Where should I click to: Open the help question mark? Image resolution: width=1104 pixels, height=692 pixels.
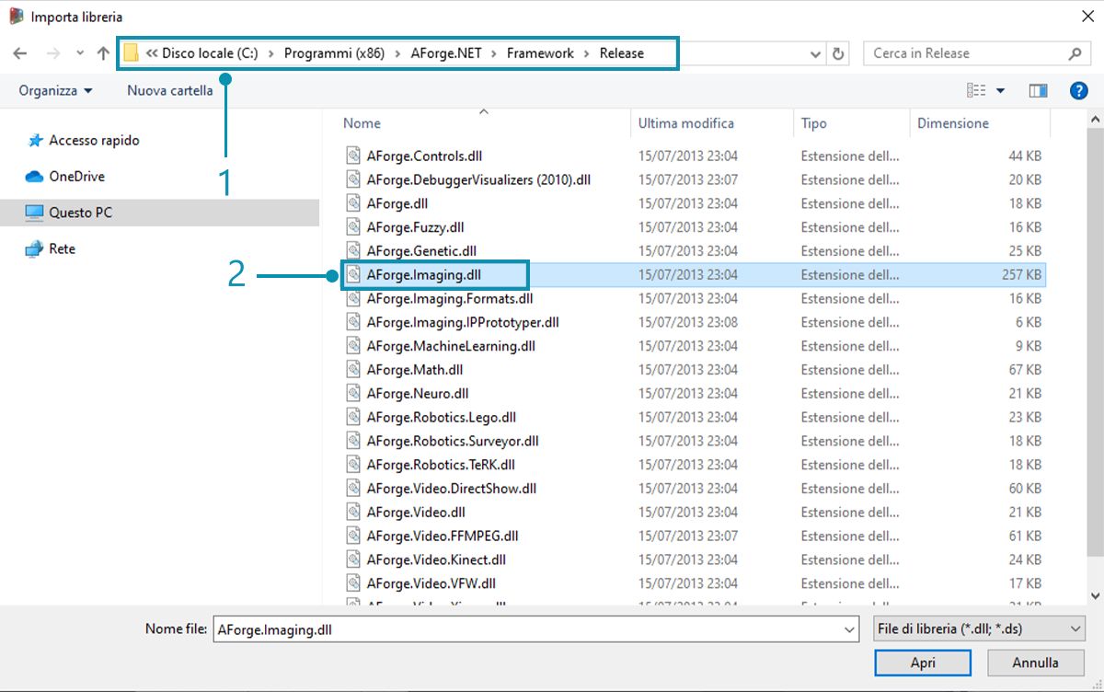(x=1079, y=90)
